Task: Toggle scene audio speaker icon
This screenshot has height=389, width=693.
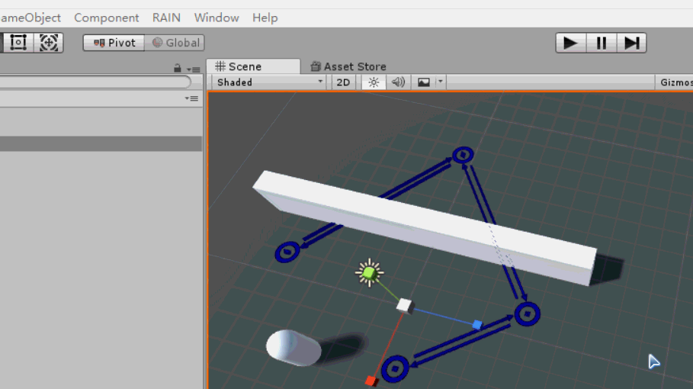Action: pos(398,82)
